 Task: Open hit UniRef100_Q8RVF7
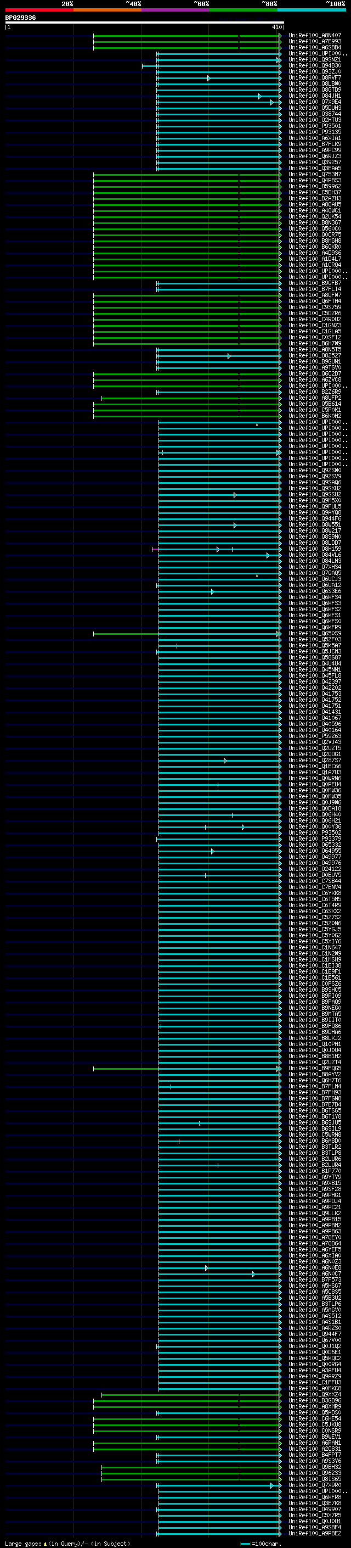pyautogui.click(x=314, y=77)
